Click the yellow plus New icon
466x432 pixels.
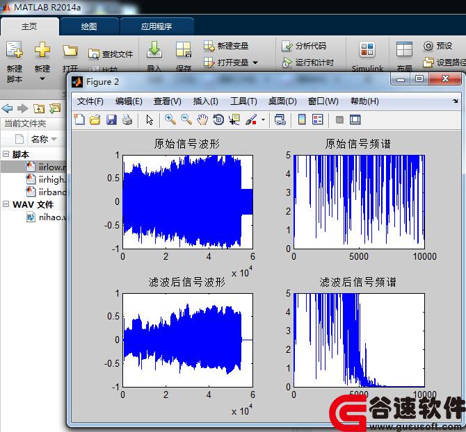(42, 49)
